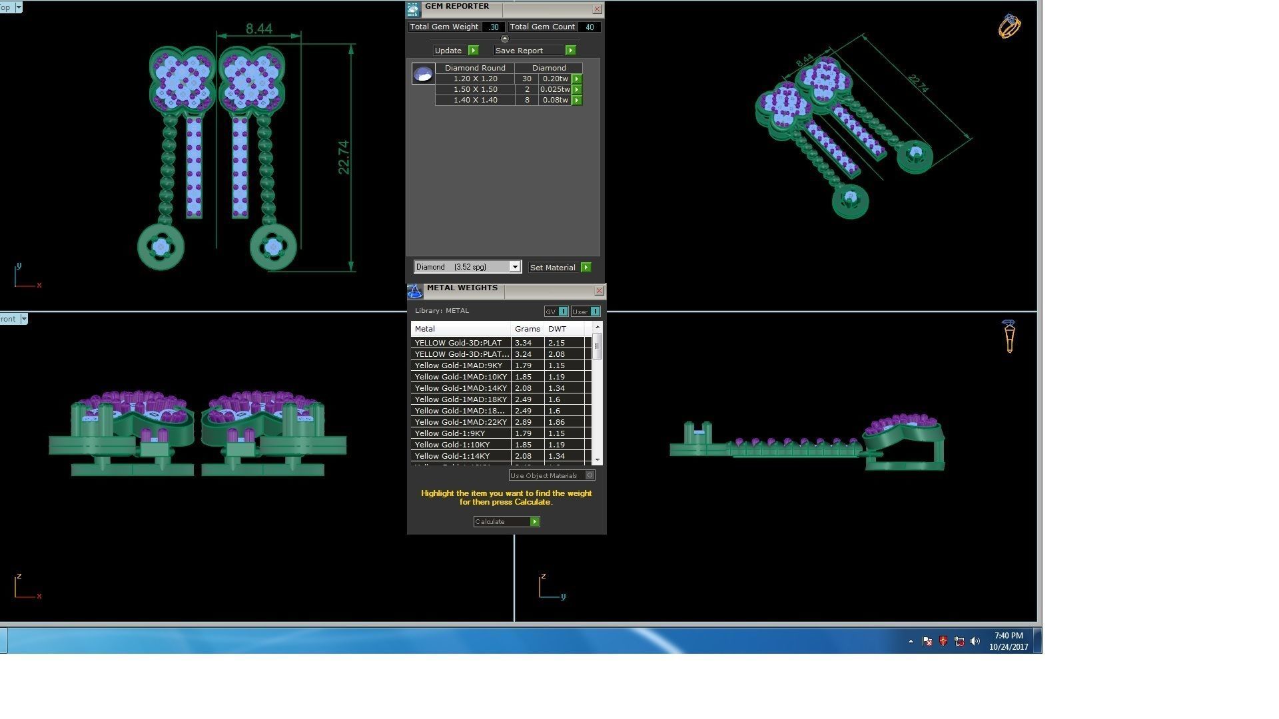Viewport: 1279px width, 719px height.
Task: Open the Front viewport dropdown arrow
Action: [x=24, y=319]
